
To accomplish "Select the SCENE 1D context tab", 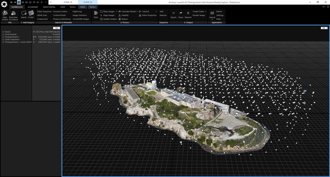I will tap(68, 2).
